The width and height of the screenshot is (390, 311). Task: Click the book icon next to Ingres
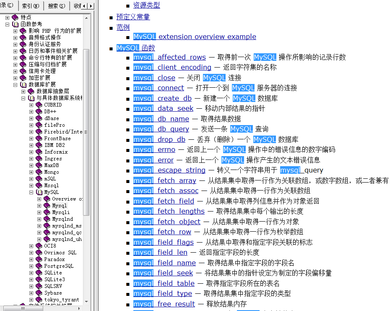[39, 159]
